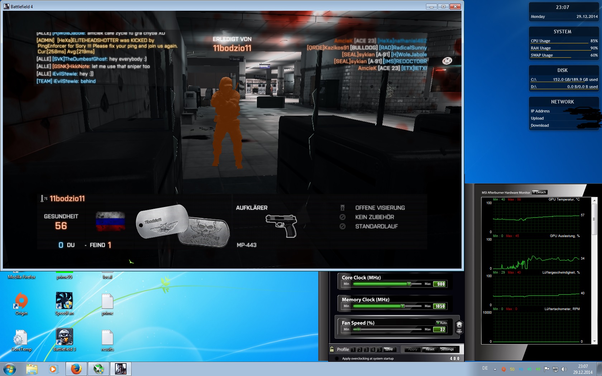The image size is (602, 376).
Task: Click the D:\ disk usage row
Action: (x=564, y=87)
